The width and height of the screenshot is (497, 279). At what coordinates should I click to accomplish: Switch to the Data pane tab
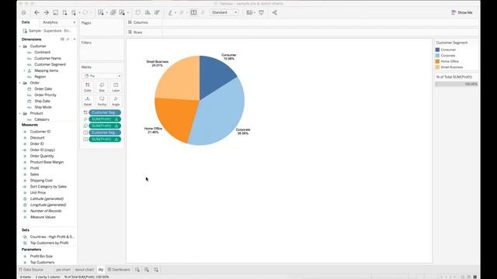[26, 22]
